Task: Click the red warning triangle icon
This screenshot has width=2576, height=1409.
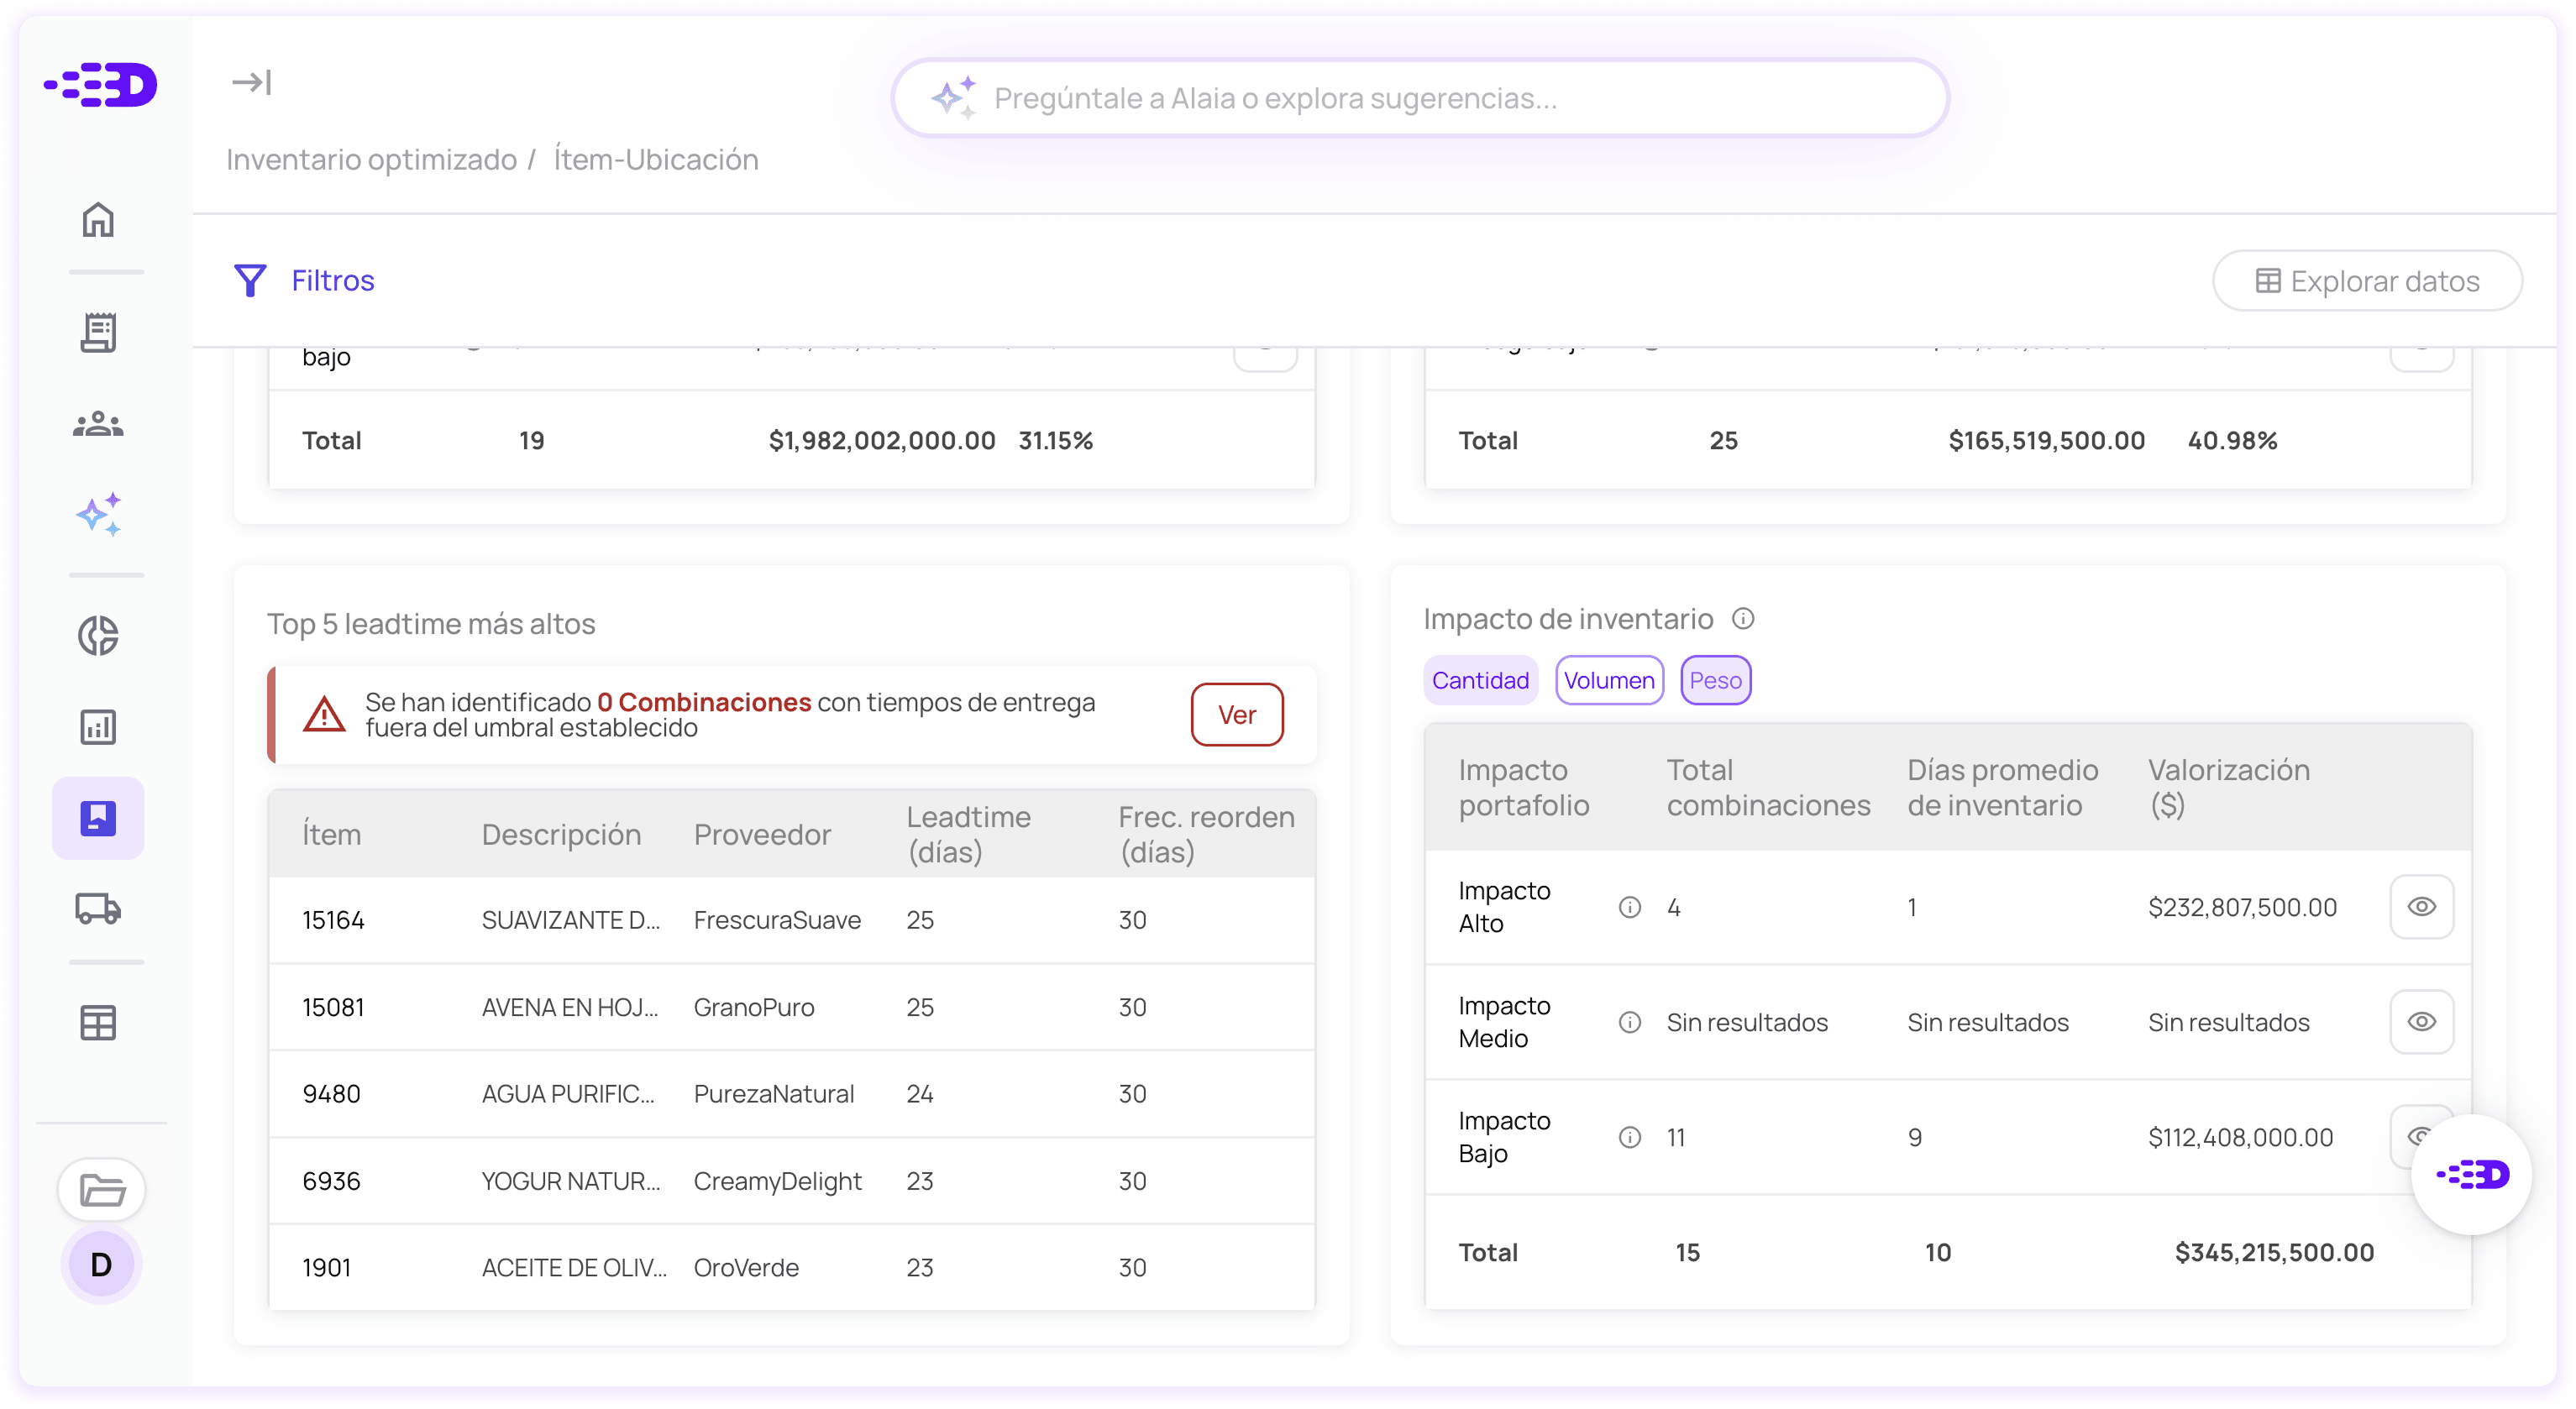Action: point(324,715)
